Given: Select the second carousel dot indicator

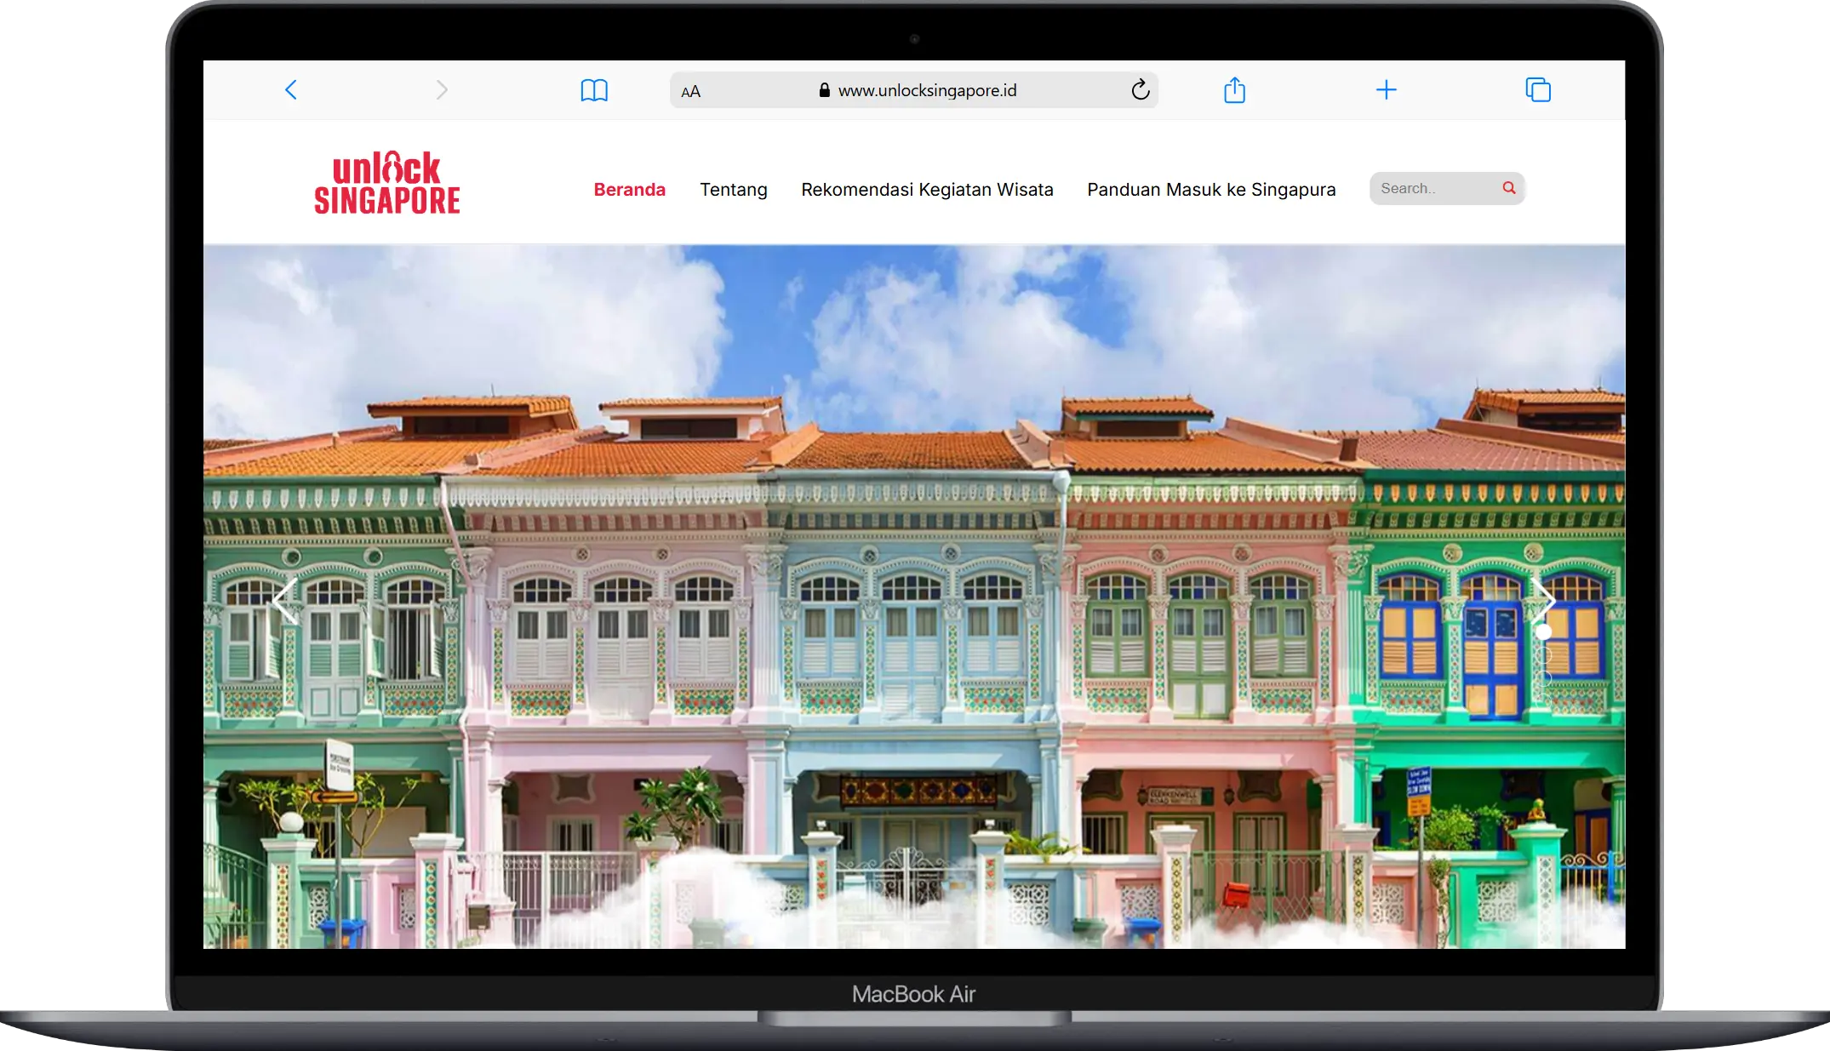Looking at the screenshot, I should [1543, 654].
